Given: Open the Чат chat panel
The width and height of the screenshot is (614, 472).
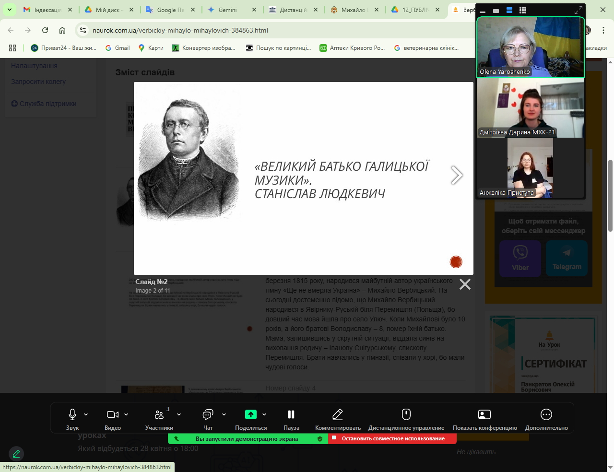Looking at the screenshot, I should [x=208, y=414].
